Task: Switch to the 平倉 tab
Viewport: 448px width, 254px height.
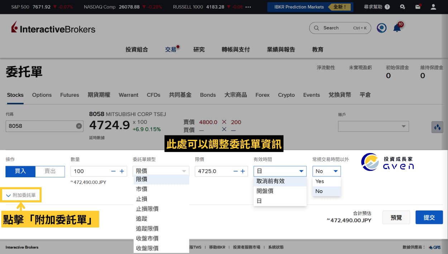Action: click(x=365, y=95)
